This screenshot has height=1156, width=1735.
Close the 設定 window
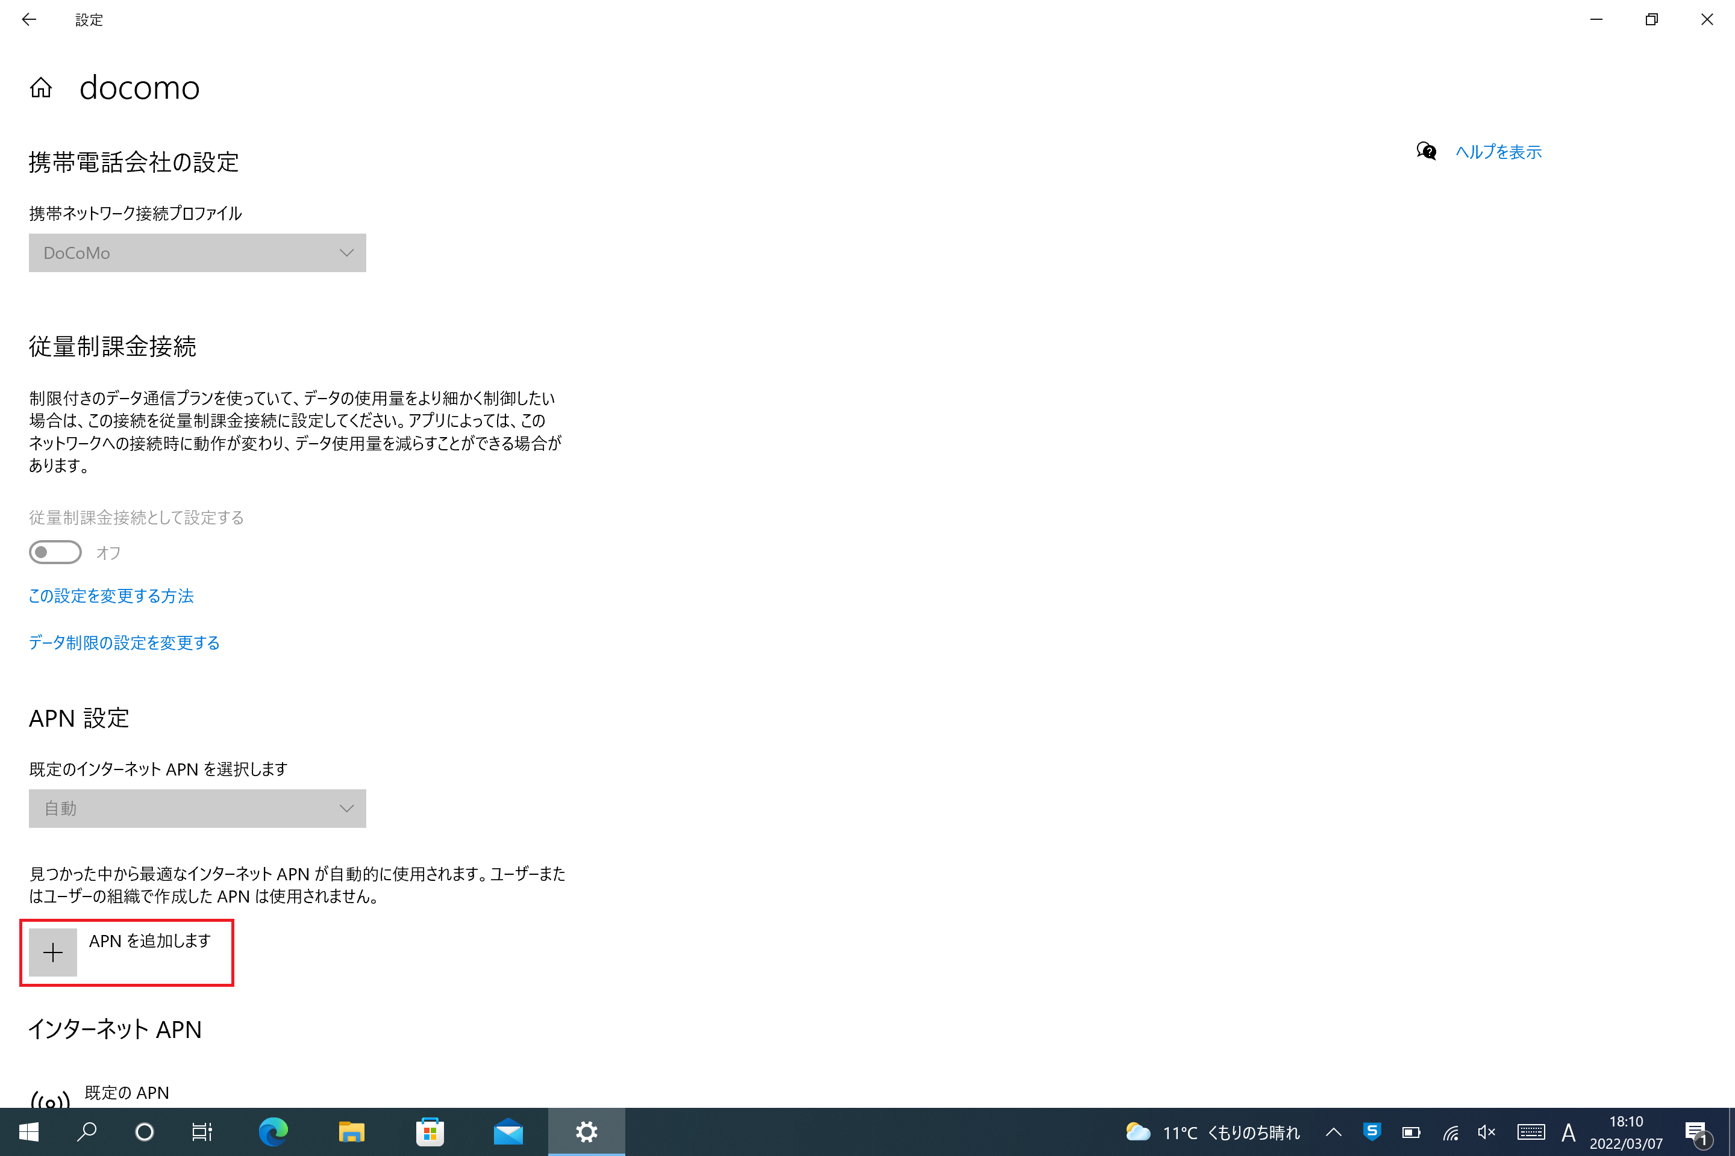pyautogui.click(x=1707, y=20)
